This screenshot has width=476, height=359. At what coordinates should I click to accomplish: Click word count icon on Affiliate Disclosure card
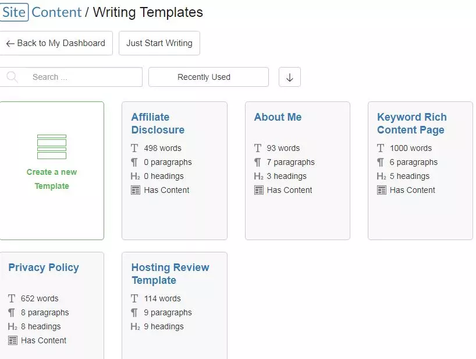134,148
